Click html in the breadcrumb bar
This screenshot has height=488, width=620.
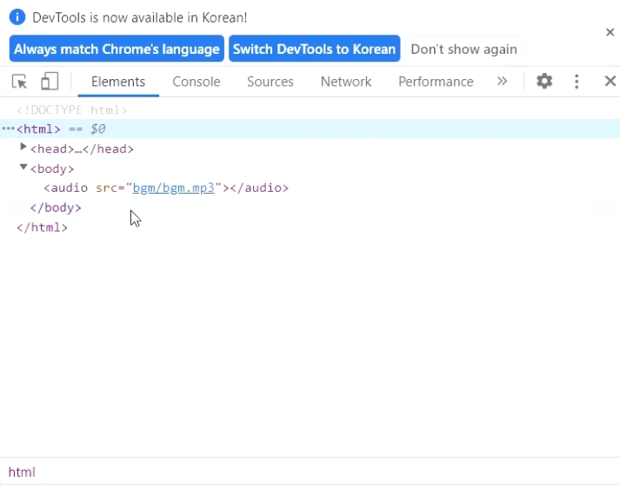22,472
